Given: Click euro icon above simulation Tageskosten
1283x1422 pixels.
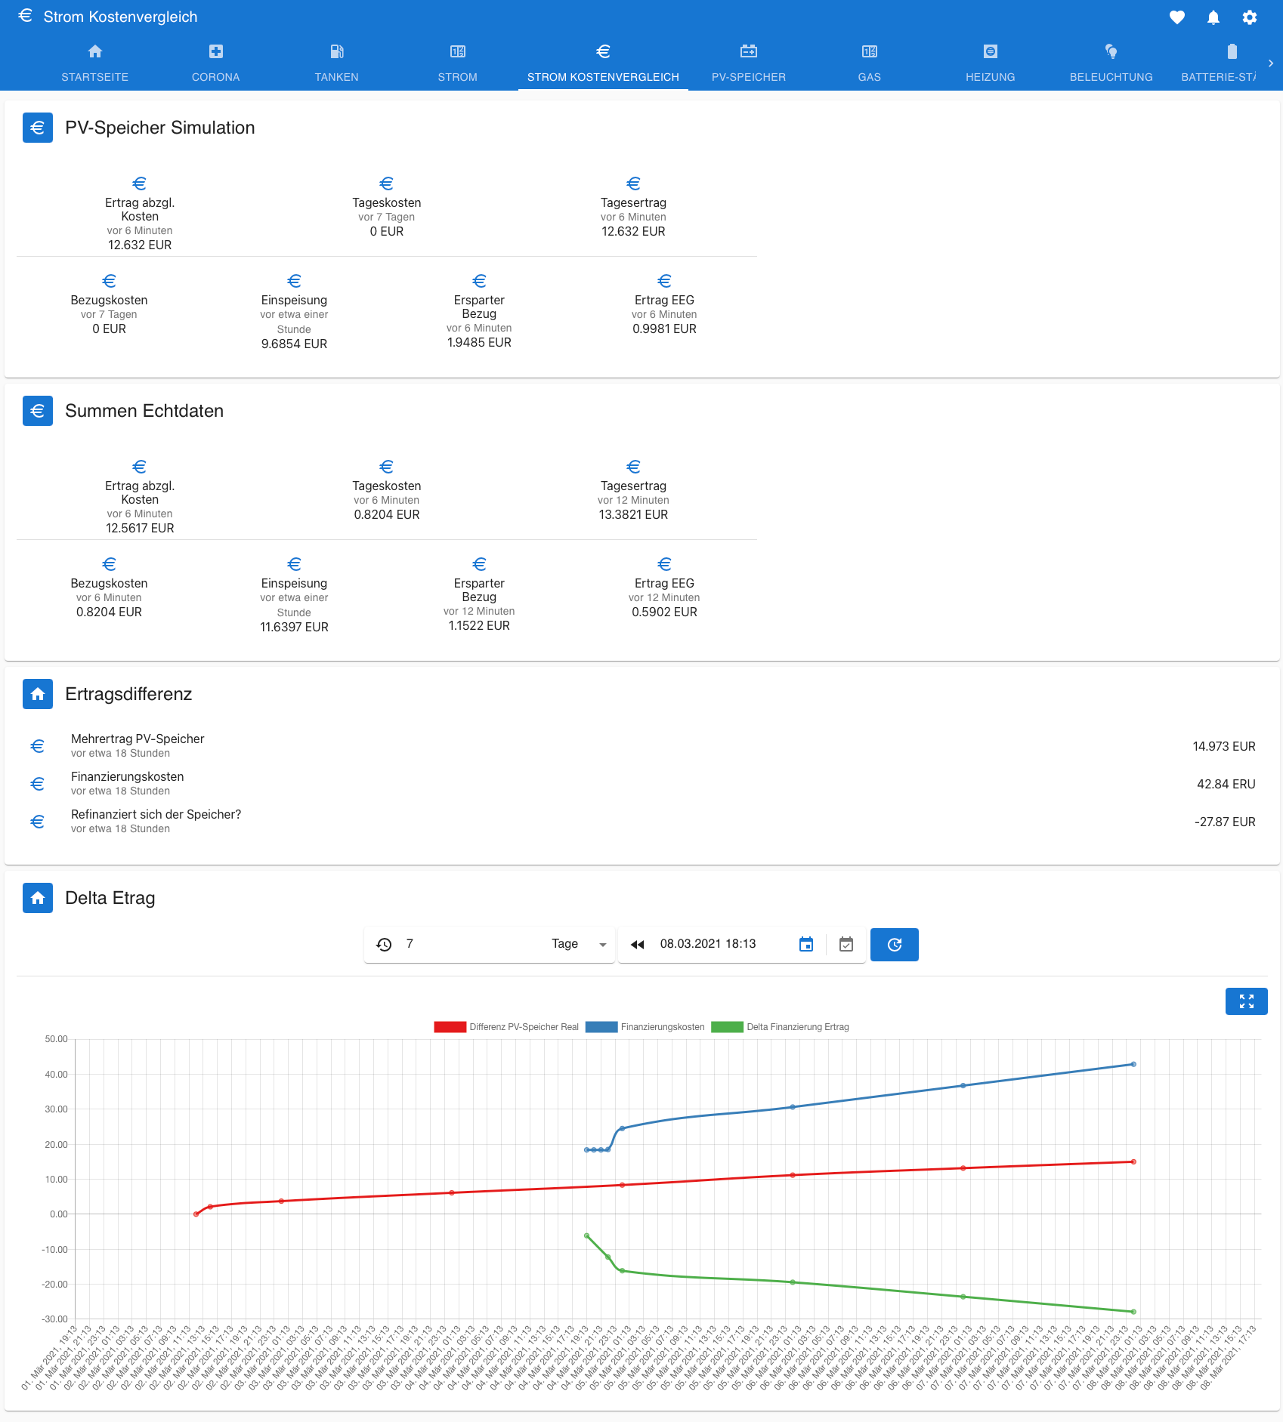Looking at the screenshot, I should (x=387, y=184).
